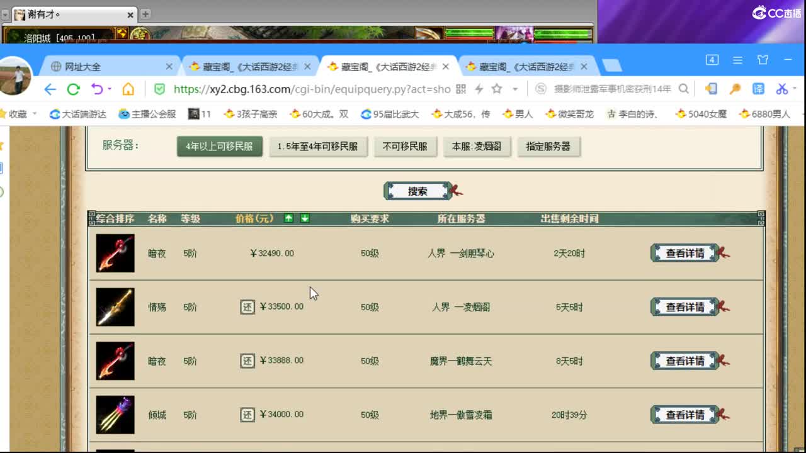Open 微笑哥龙 bookmark
Screen dimensions: 806x453
click(x=569, y=115)
